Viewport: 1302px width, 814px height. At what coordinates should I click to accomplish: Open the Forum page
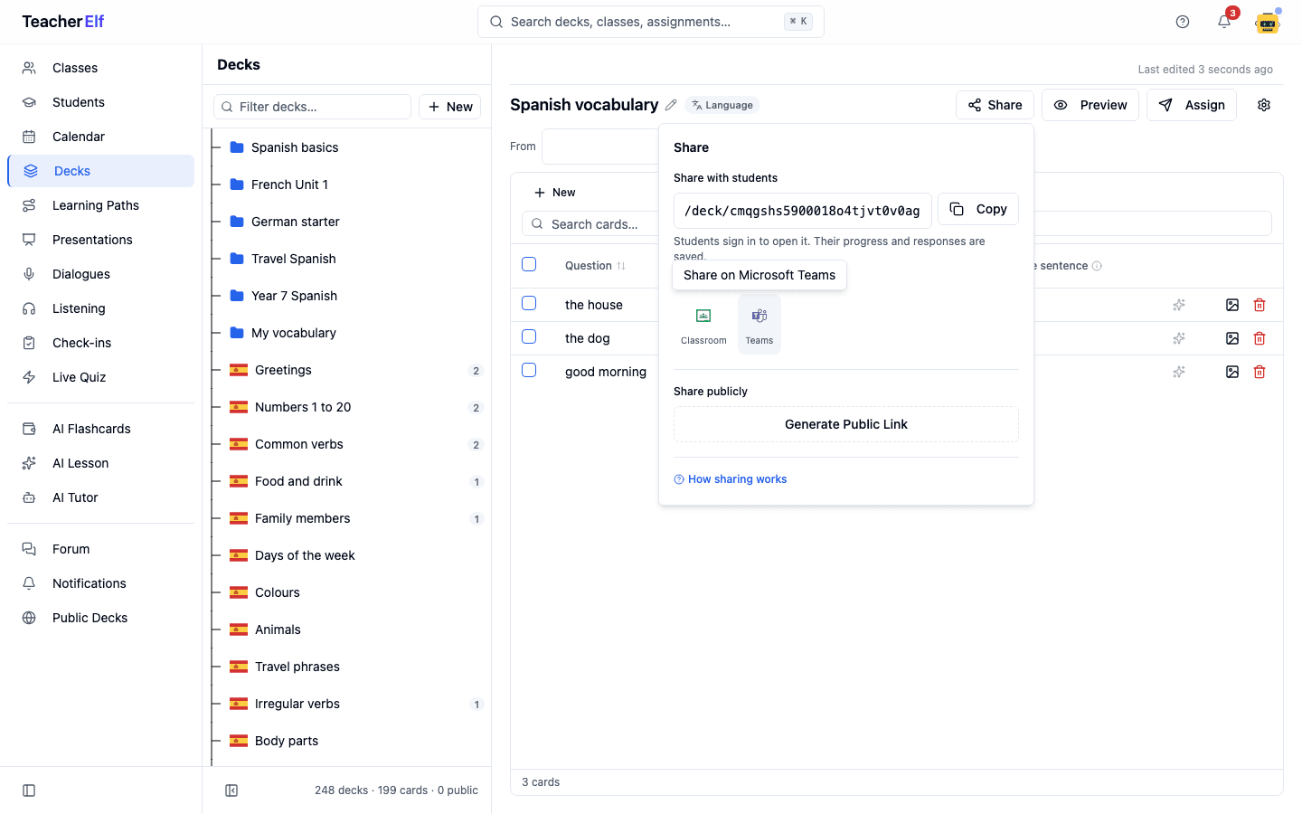click(x=100, y=549)
